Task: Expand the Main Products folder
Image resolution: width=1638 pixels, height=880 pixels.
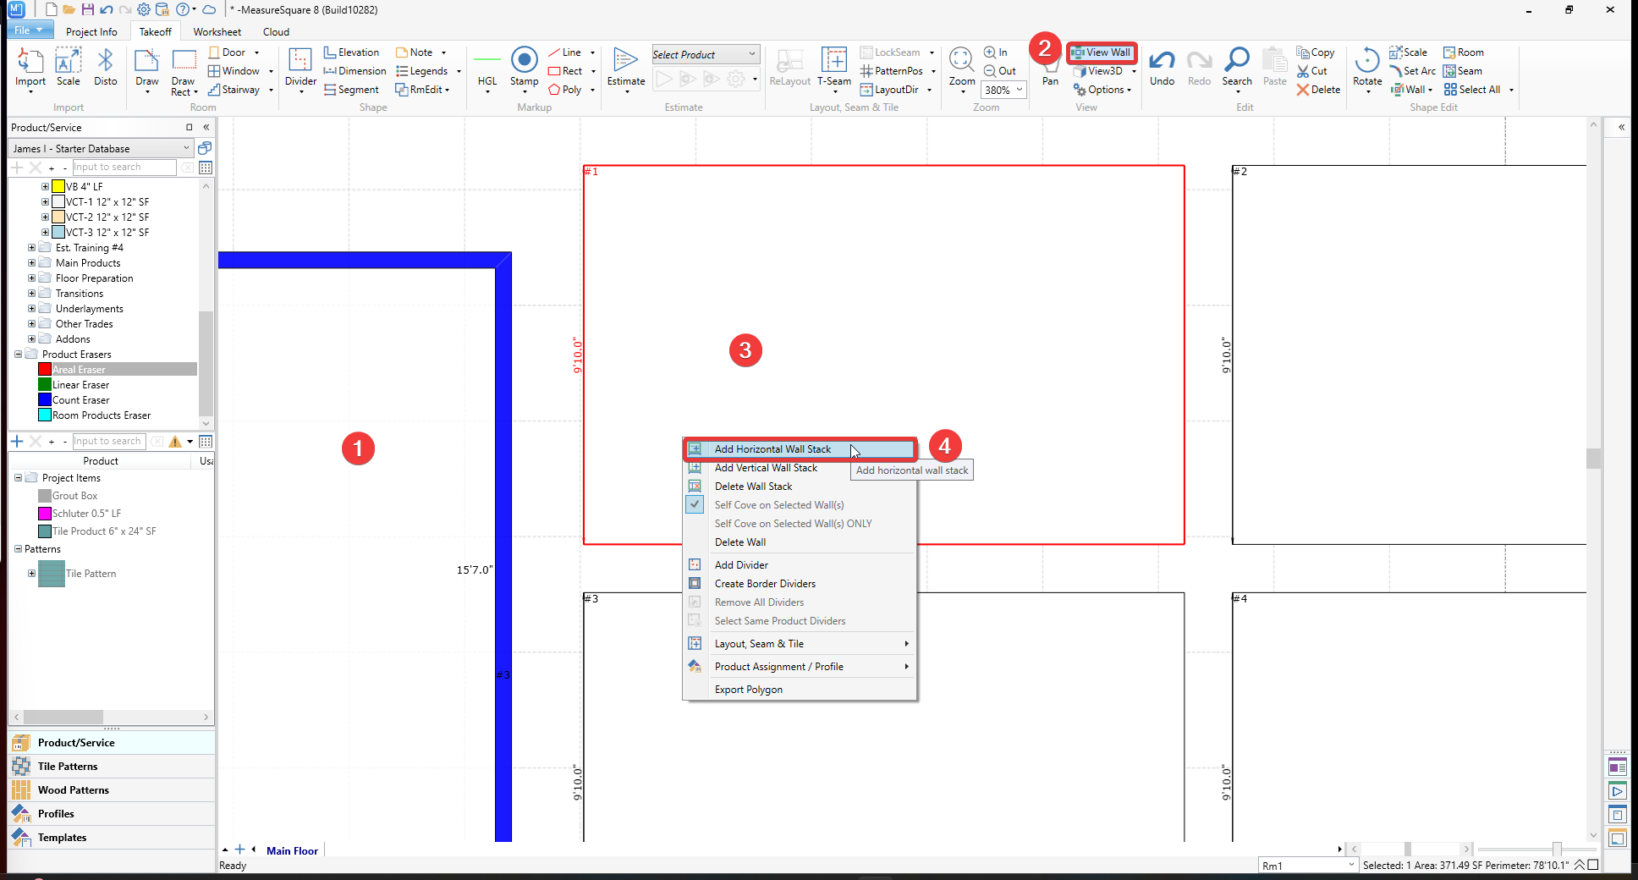Action: coord(31,263)
